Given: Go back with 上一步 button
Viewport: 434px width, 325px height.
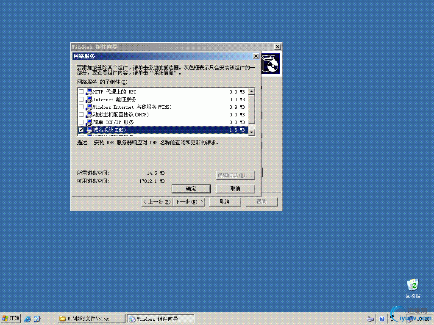Looking at the screenshot, I should point(157,202).
